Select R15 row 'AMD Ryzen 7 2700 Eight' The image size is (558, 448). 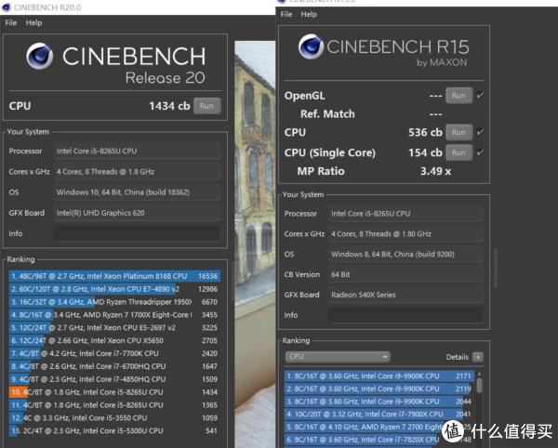[x=379, y=427]
